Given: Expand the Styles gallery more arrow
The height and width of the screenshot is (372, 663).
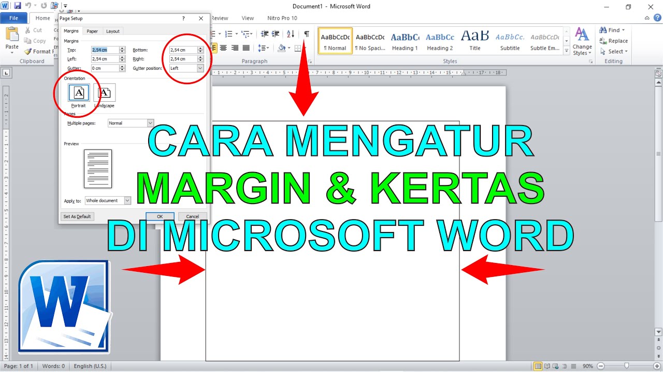Looking at the screenshot, I should click(x=567, y=50).
